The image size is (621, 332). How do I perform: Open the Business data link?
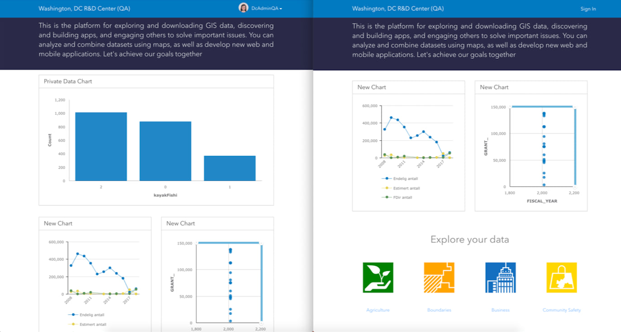(500, 310)
